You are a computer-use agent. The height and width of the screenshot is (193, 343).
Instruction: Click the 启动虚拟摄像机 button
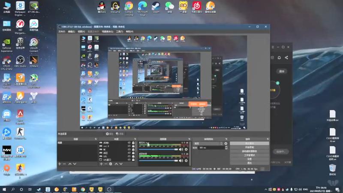click(250, 151)
